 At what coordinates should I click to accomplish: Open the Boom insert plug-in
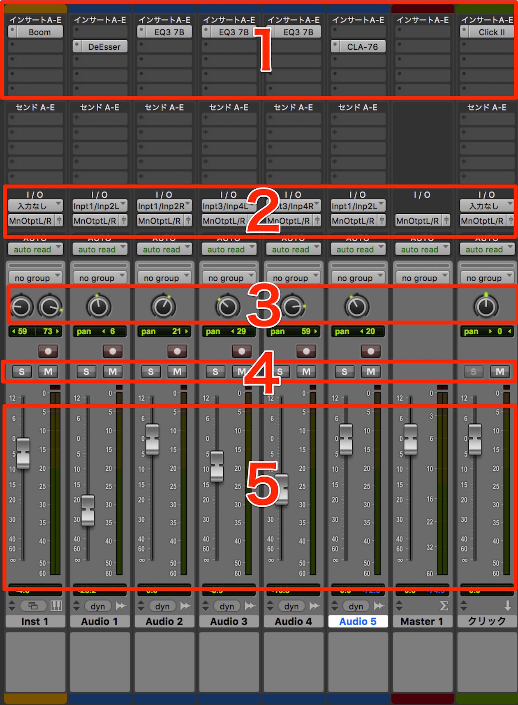40,32
